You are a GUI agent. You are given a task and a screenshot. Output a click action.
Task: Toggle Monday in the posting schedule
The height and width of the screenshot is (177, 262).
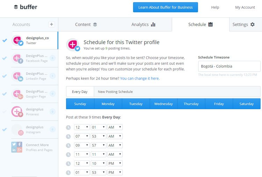tap(108, 104)
